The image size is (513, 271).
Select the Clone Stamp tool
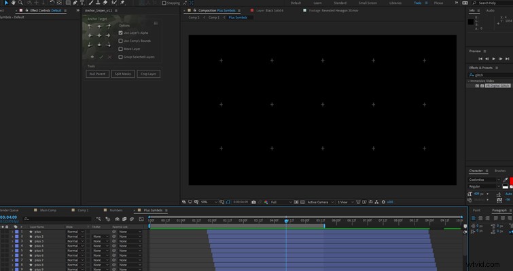click(x=97, y=3)
